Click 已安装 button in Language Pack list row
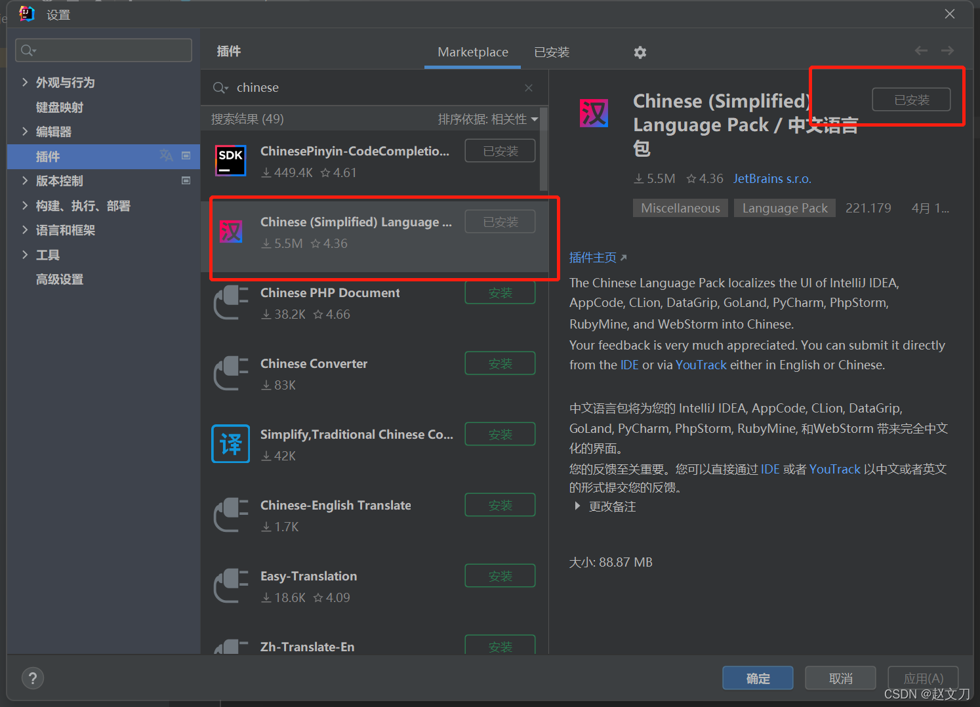Image resolution: width=980 pixels, height=707 pixels. click(500, 222)
